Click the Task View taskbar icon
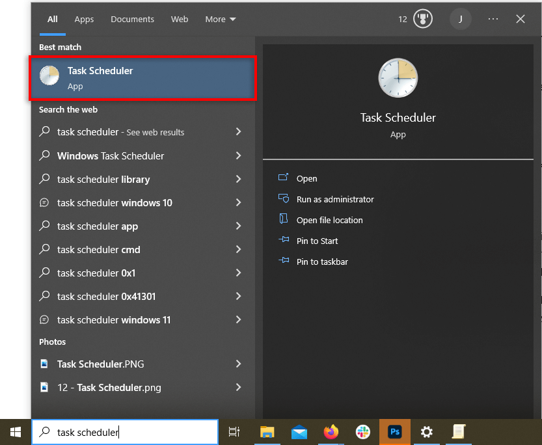Image resolution: width=542 pixels, height=445 pixels. 234,432
